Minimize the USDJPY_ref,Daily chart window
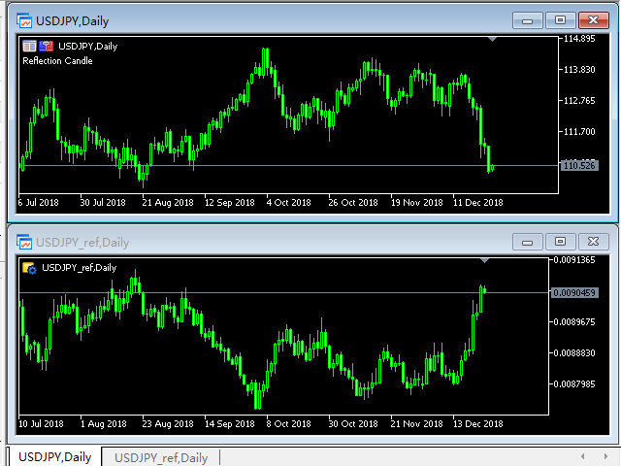This screenshot has height=466, width=621. click(x=527, y=242)
